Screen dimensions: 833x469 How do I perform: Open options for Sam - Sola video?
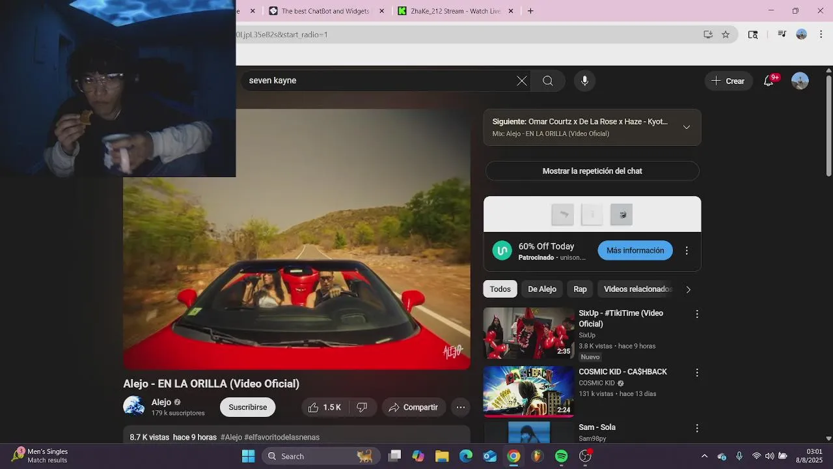point(697,429)
